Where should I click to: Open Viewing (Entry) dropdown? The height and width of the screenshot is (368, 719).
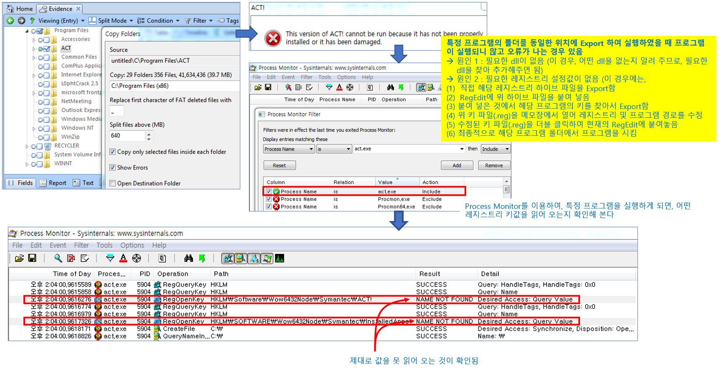click(62, 20)
